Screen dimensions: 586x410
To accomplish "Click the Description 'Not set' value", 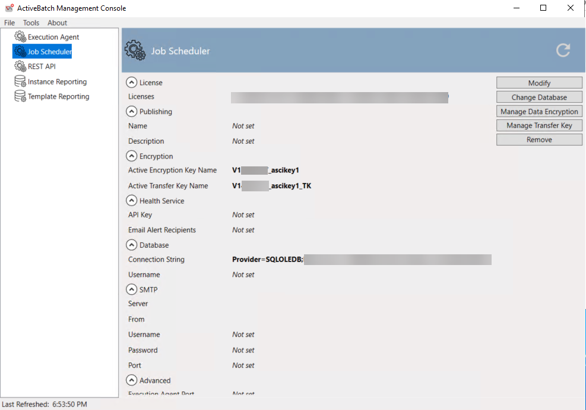I will 243,141.
